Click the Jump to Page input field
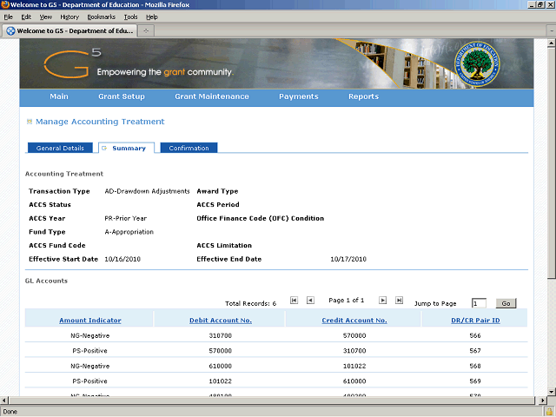The image size is (556, 417). (479, 303)
